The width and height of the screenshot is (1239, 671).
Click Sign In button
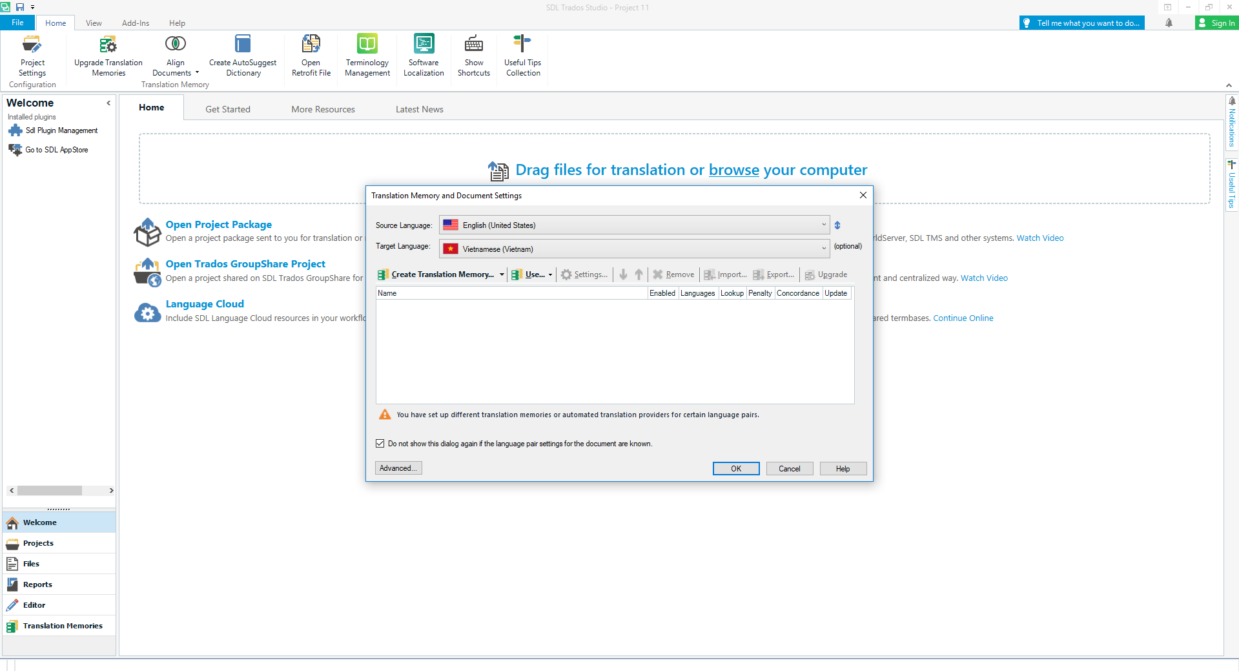pos(1216,23)
